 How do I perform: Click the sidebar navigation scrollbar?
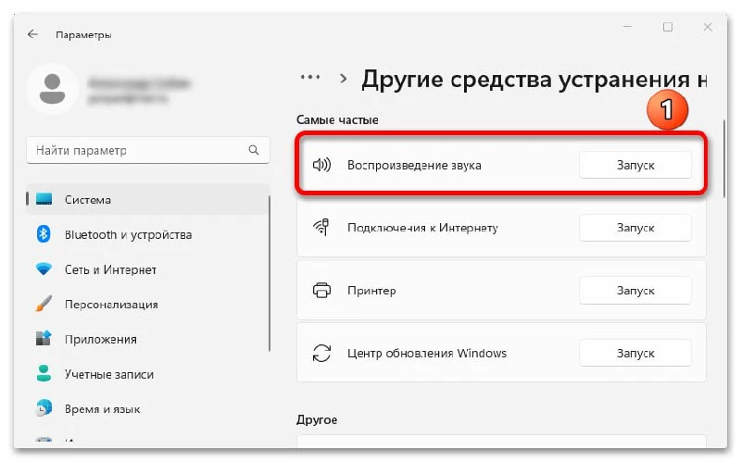[x=270, y=273]
